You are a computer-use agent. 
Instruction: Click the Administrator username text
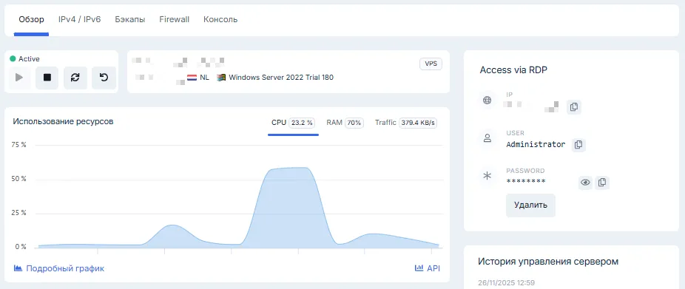coord(536,145)
